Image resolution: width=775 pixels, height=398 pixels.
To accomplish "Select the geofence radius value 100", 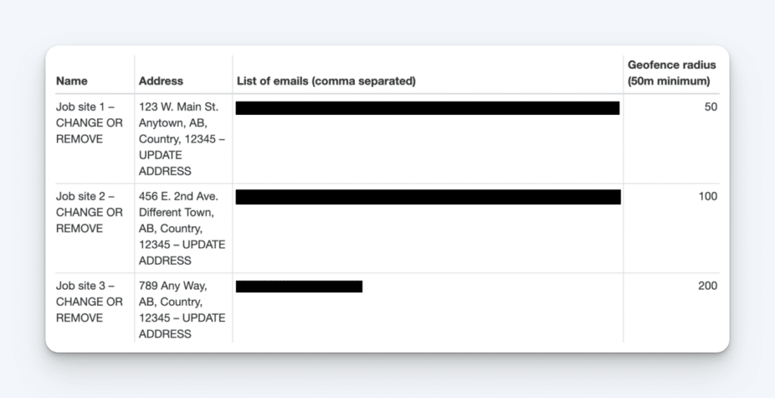I will pos(708,196).
